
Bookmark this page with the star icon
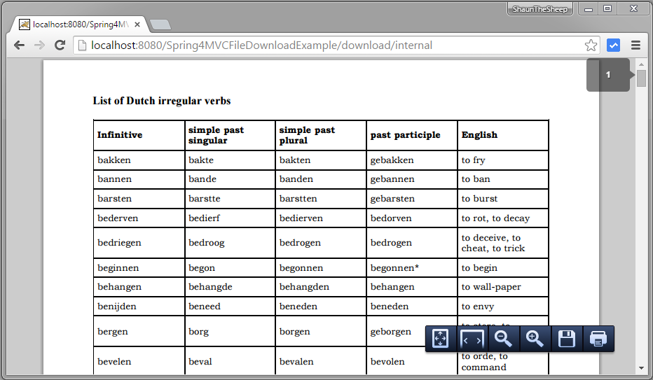click(x=591, y=45)
